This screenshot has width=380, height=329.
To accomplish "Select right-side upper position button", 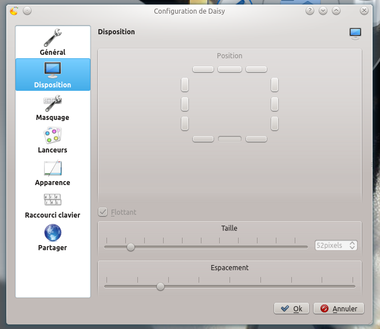I will click(x=275, y=85).
